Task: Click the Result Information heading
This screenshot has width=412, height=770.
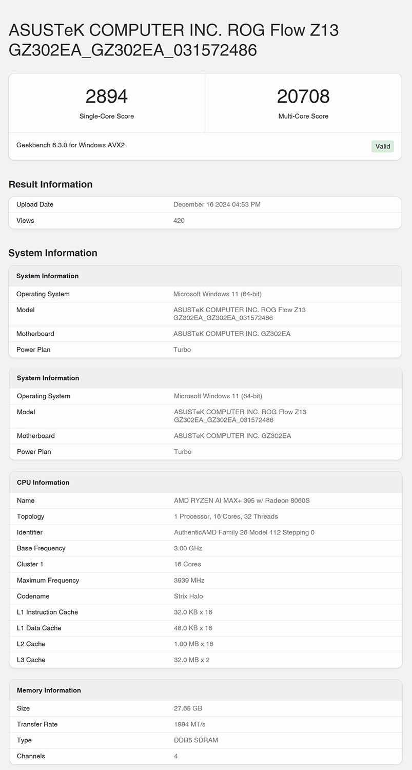Action: [x=51, y=184]
